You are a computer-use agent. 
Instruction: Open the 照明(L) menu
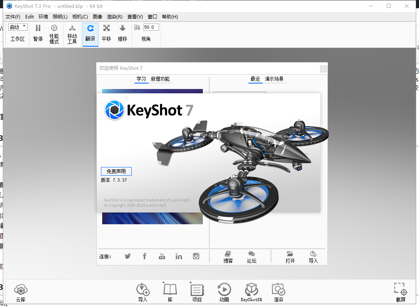click(60, 17)
